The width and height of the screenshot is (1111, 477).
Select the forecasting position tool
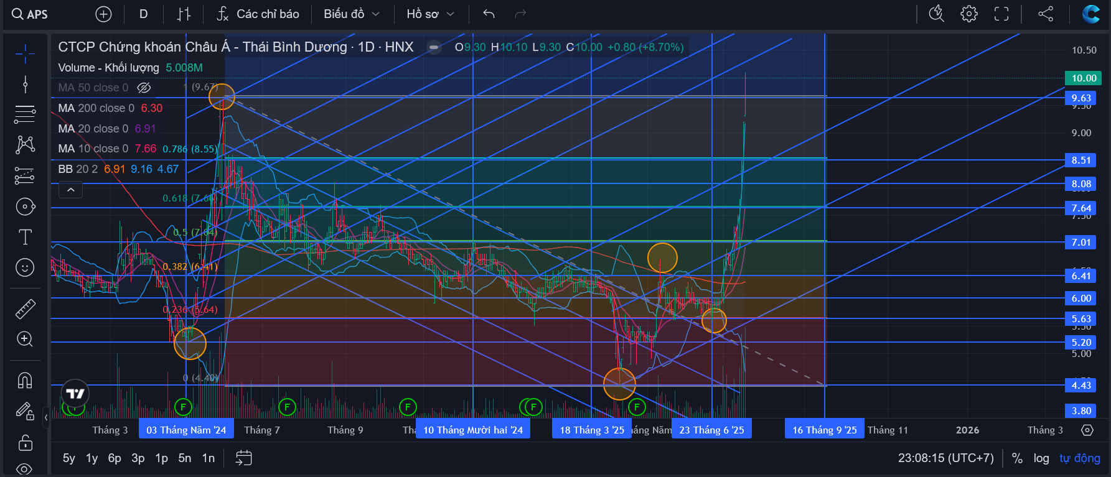coord(25,176)
